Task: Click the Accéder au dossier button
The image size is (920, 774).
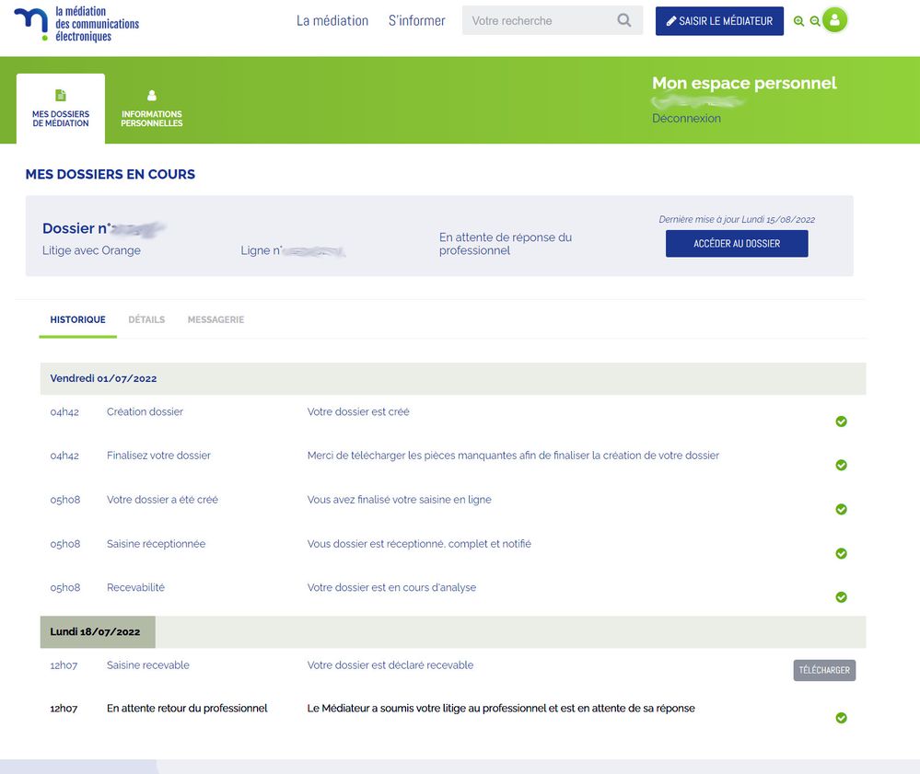Action: pos(737,243)
